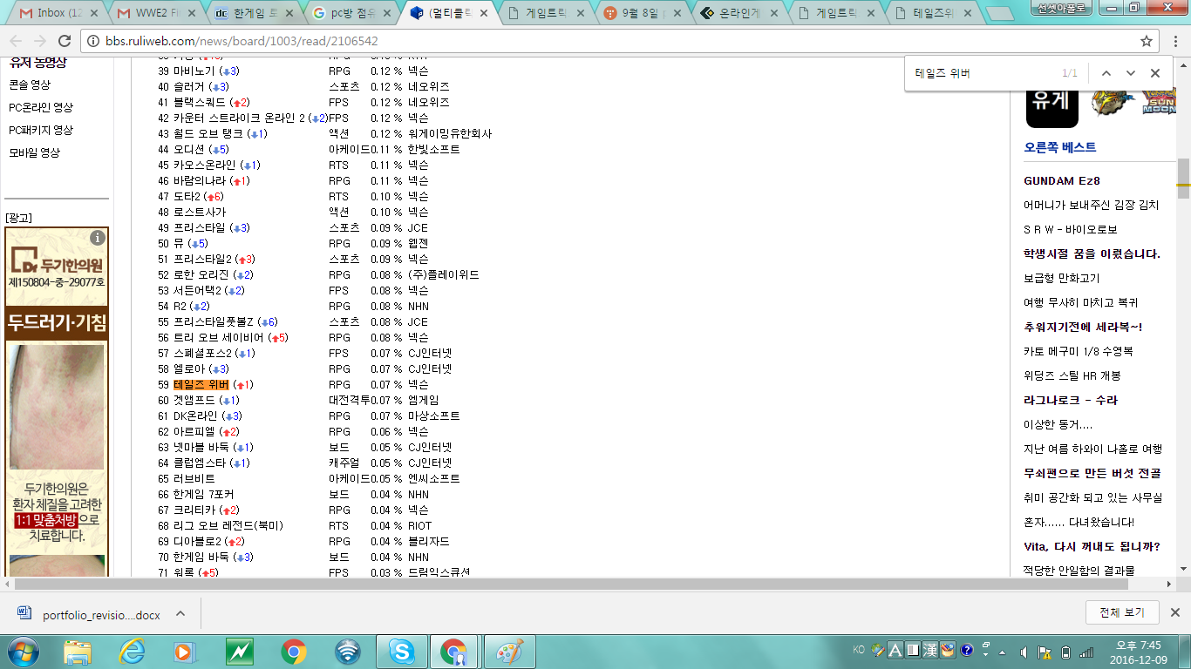Open Skype from the taskbar

[x=401, y=651]
